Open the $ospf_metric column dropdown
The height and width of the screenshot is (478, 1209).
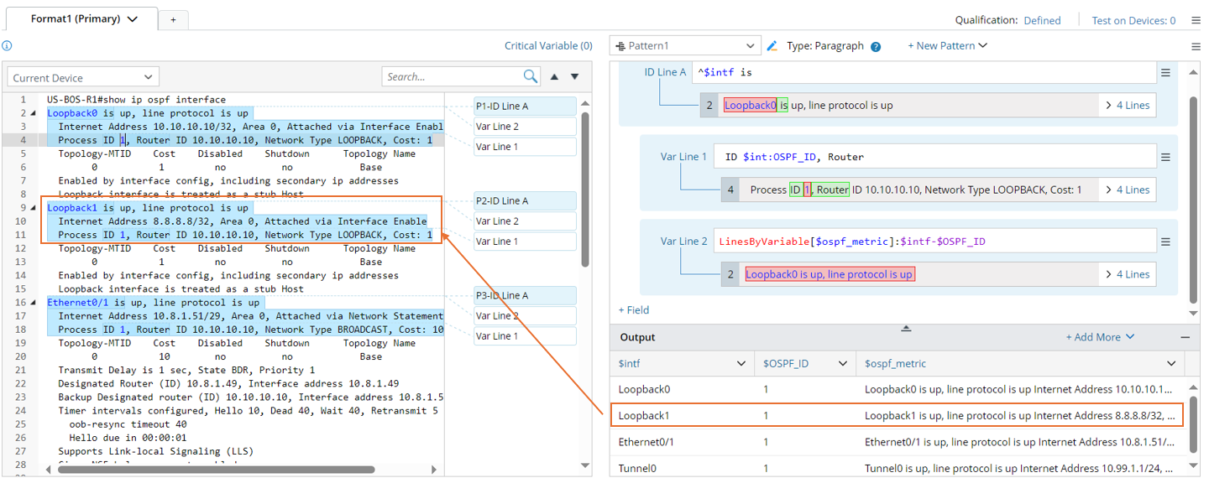click(1171, 363)
